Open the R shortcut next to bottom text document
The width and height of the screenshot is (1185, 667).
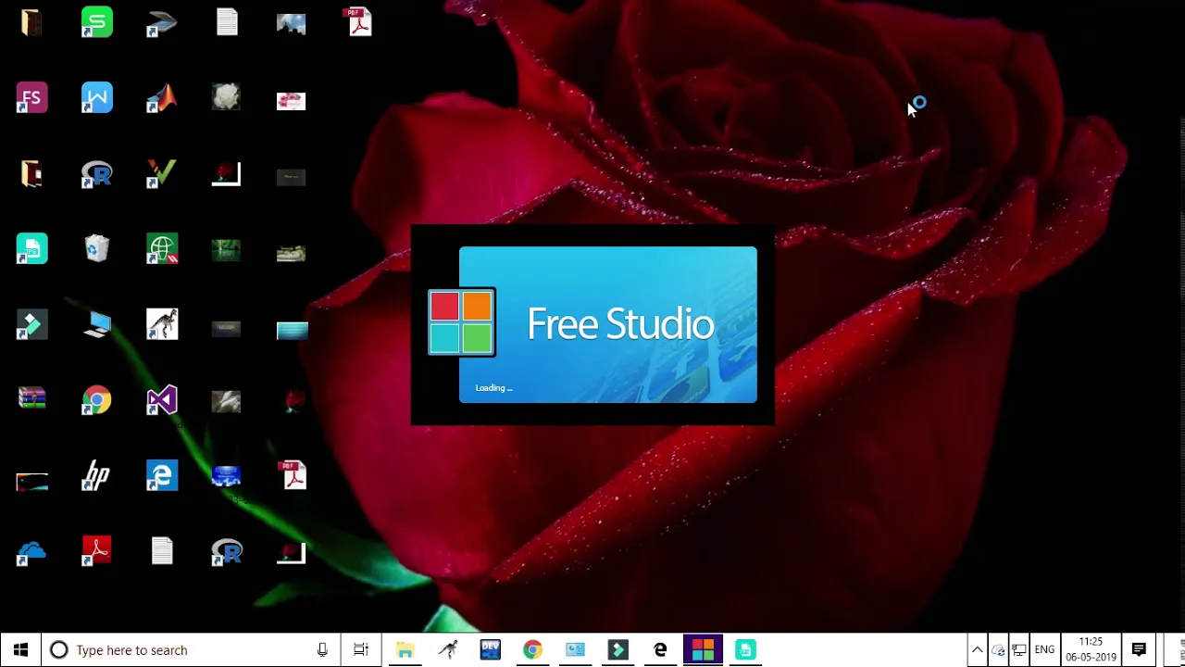[x=227, y=552]
